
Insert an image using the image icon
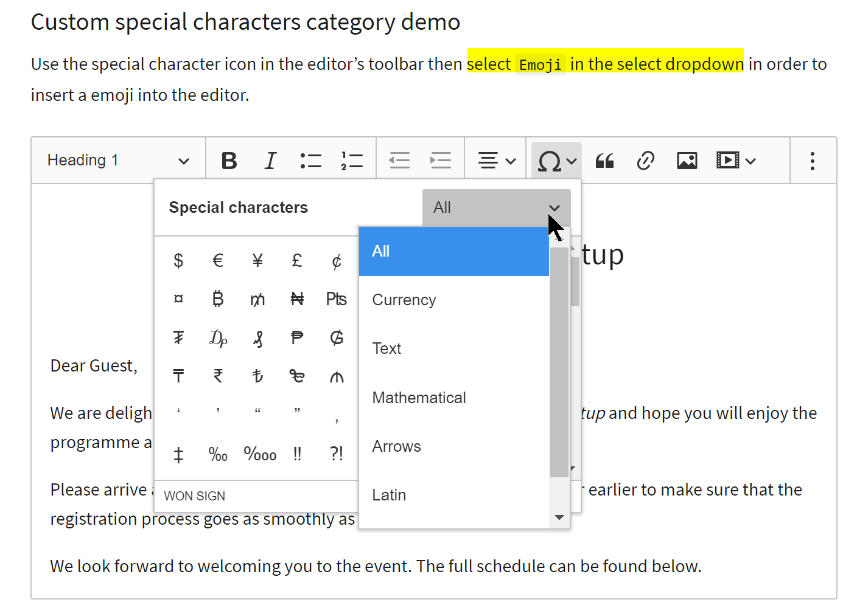[687, 161]
